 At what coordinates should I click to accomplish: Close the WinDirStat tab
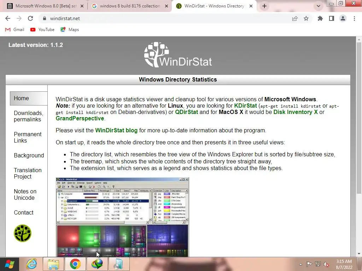coord(251,6)
